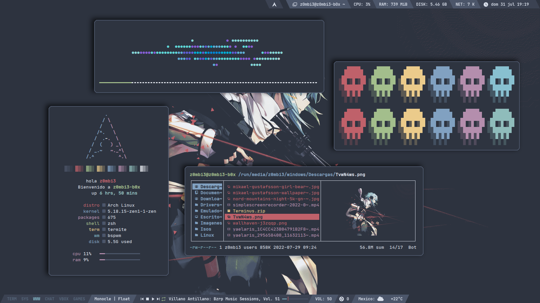Screen dimensions: 540x303
Task: Click the image icon beside wallhaven-j3zqqp.png
Action: tap(229, 223)
